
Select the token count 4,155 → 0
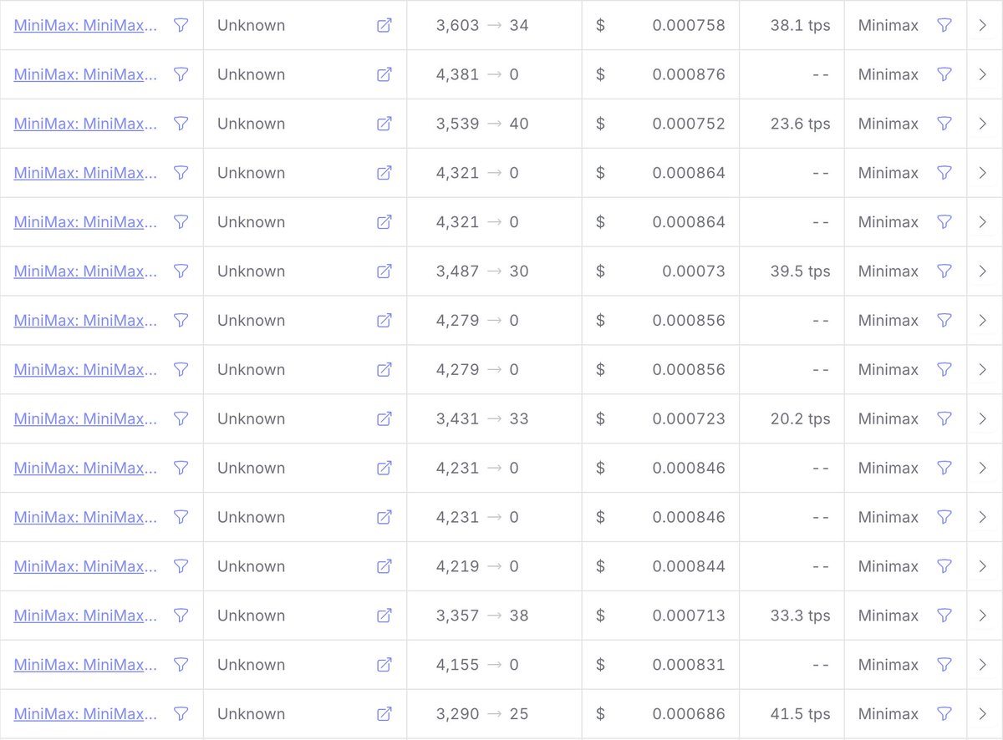click(477, 665)
